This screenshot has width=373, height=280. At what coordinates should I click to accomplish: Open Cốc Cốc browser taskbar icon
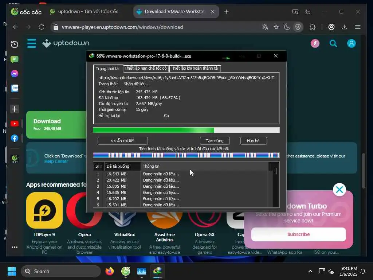[x=126, y=271]
